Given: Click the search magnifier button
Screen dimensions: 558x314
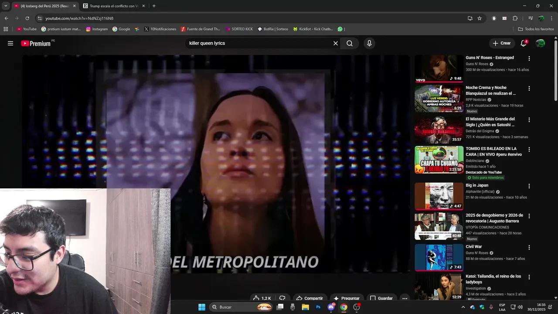Looking at the screenshot, I should pyautogui.click(x=350, y=43).
